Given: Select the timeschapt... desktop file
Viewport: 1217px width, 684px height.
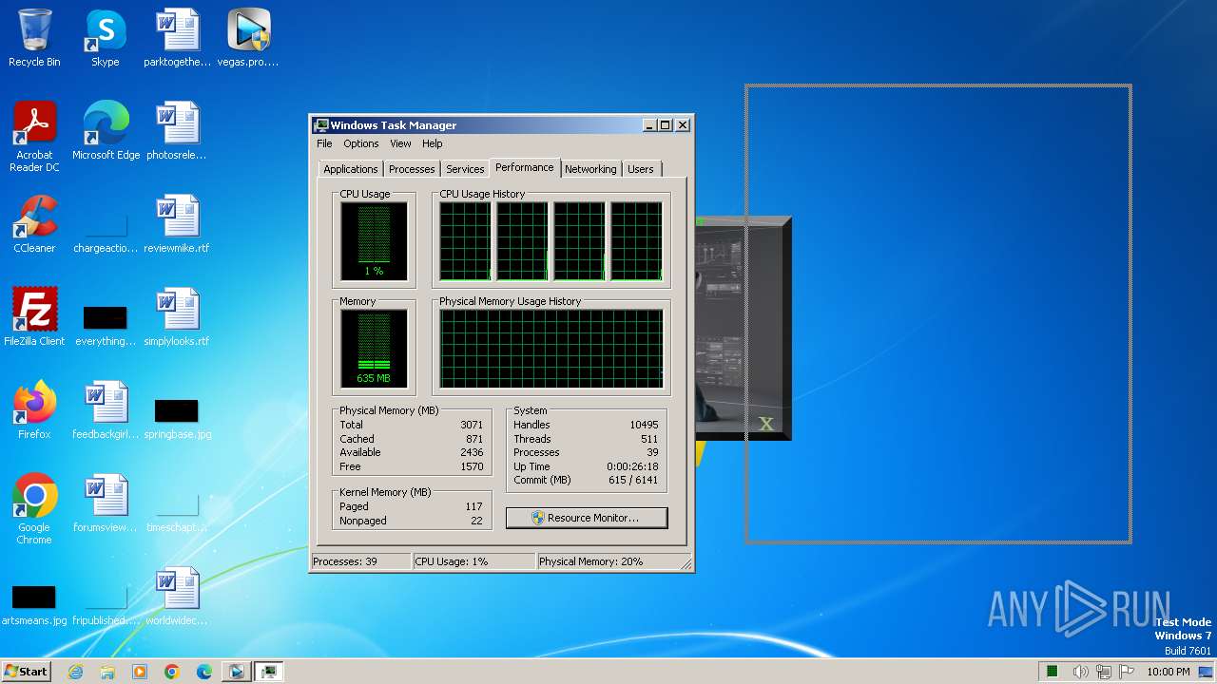Looking at the screenshot, I should pyautogui.click(x=177, y=511).
